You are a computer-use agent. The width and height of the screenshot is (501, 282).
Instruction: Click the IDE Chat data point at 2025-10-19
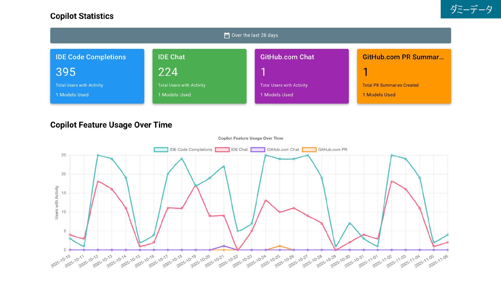pos(196,186)
